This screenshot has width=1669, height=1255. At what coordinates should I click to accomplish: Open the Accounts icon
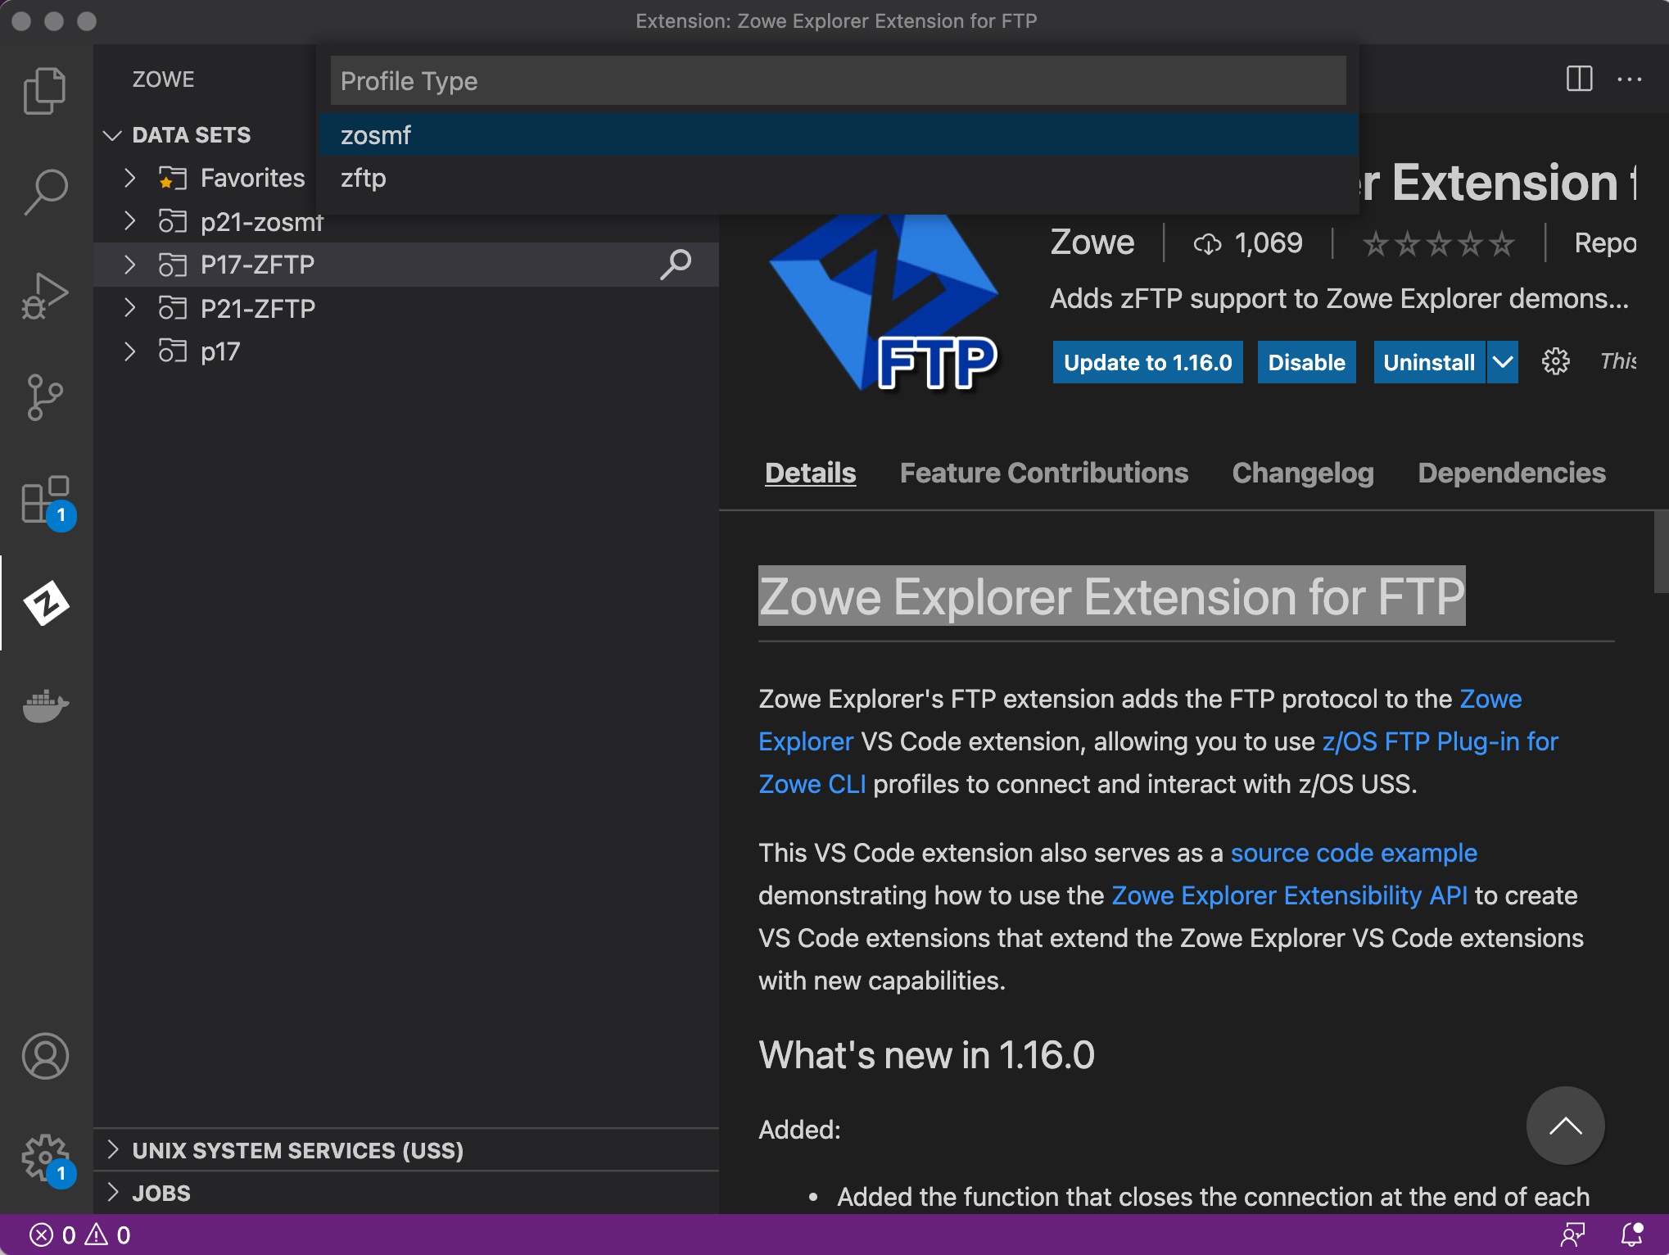[46, 1055]
